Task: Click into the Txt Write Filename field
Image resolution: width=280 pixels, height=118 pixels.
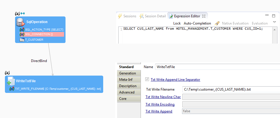Action: coord(230,89)
